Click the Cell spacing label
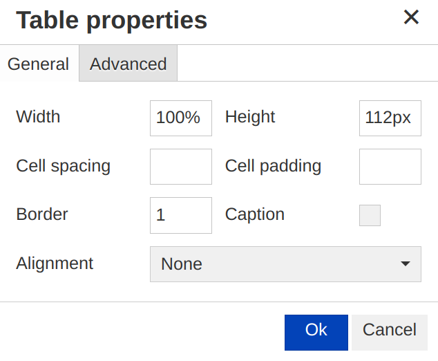The height and width of the screenshot is (361, 438). [63, 166]
